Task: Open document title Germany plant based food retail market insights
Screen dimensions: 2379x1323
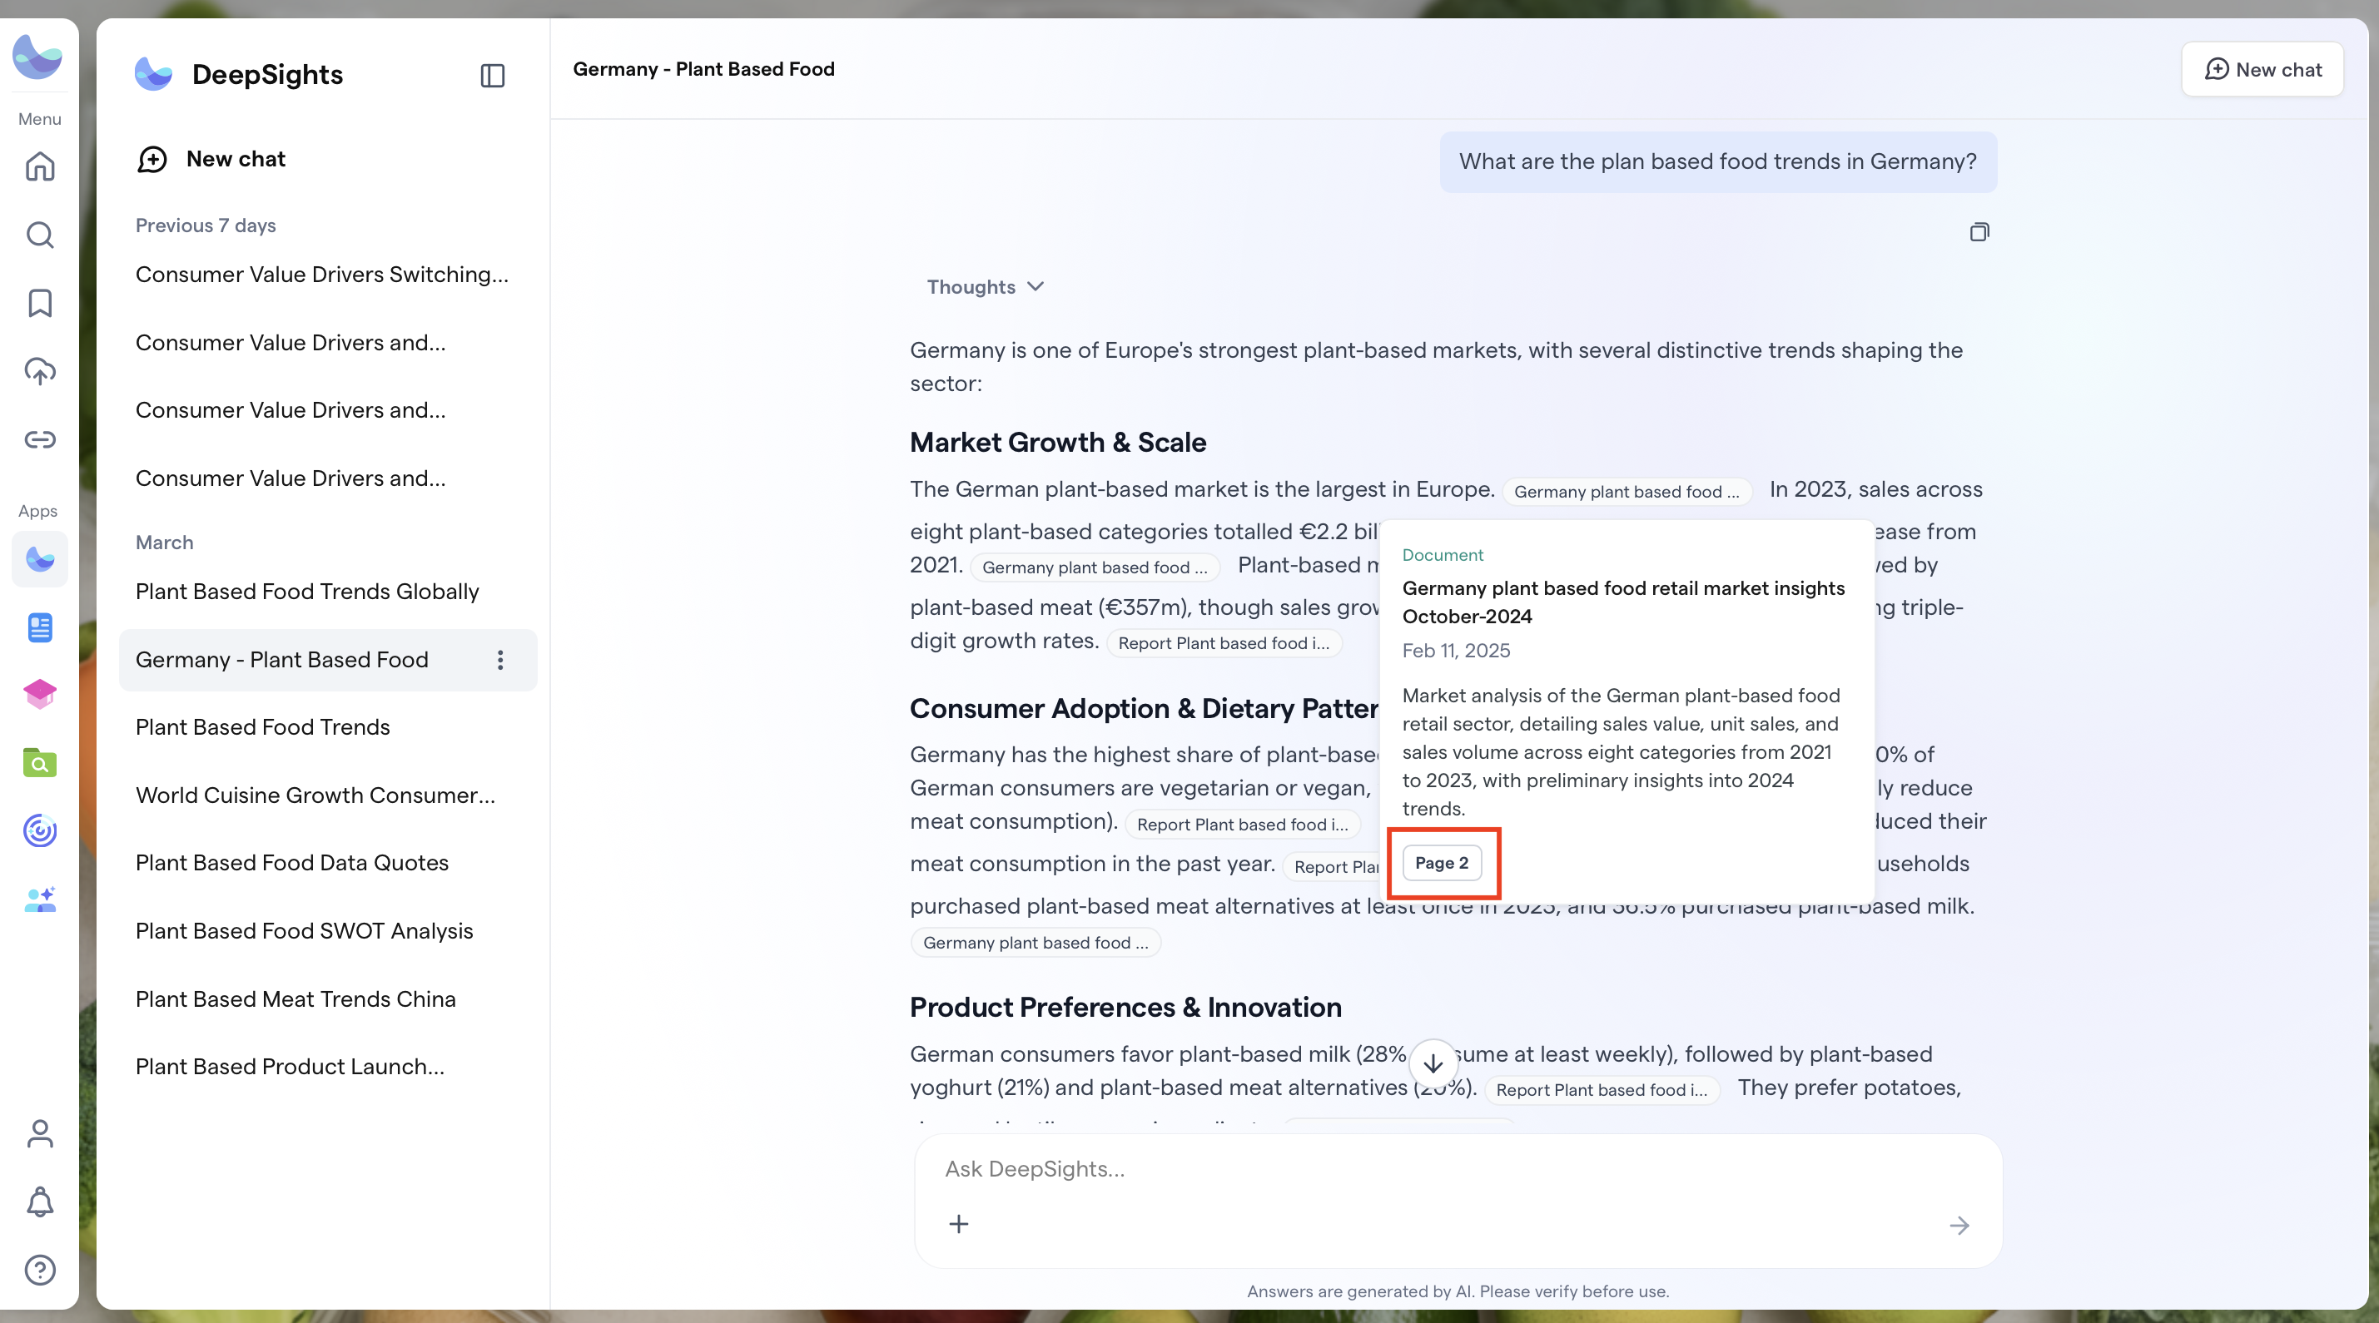Action: click(1623, 602)
